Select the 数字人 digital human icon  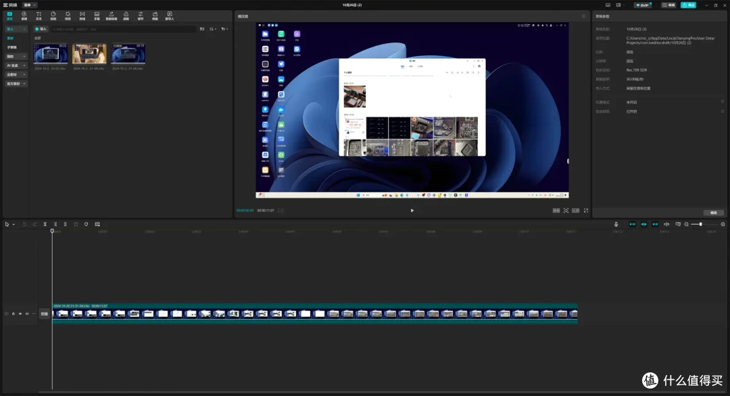coord(170,16)
